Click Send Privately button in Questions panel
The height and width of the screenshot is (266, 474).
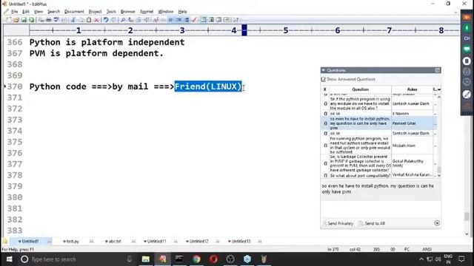338,223
